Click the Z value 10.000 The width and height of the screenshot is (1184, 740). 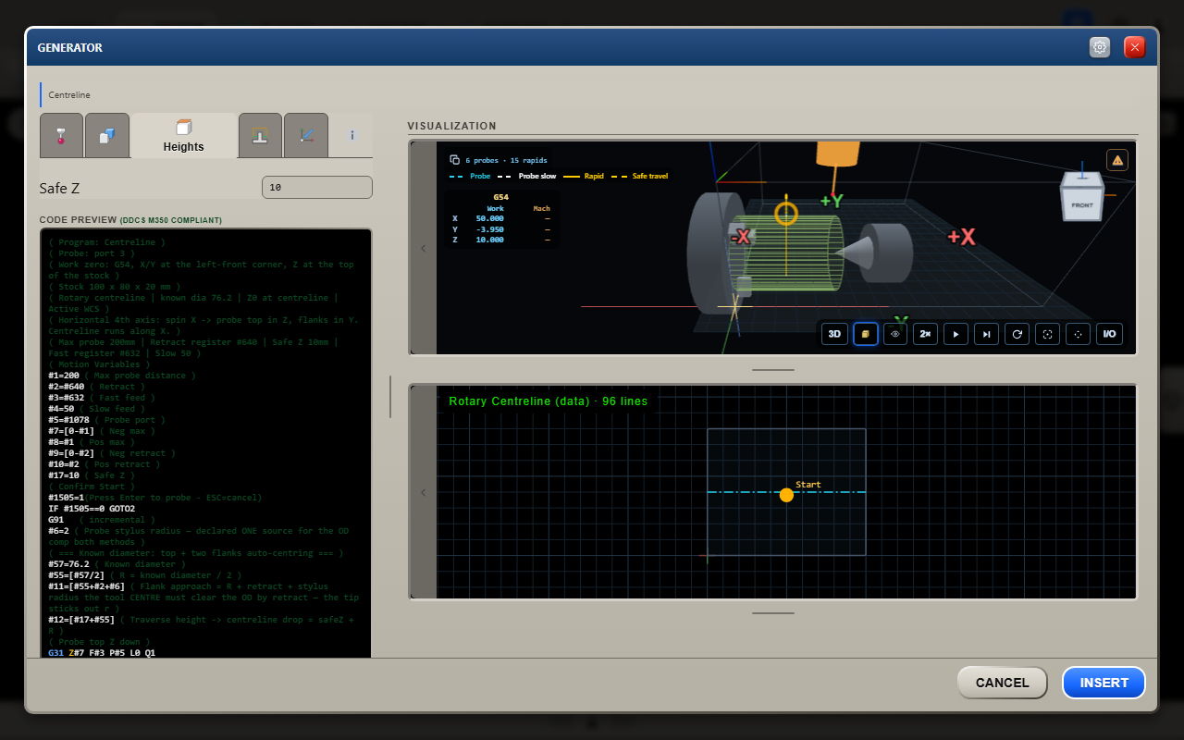click(490, 240)
